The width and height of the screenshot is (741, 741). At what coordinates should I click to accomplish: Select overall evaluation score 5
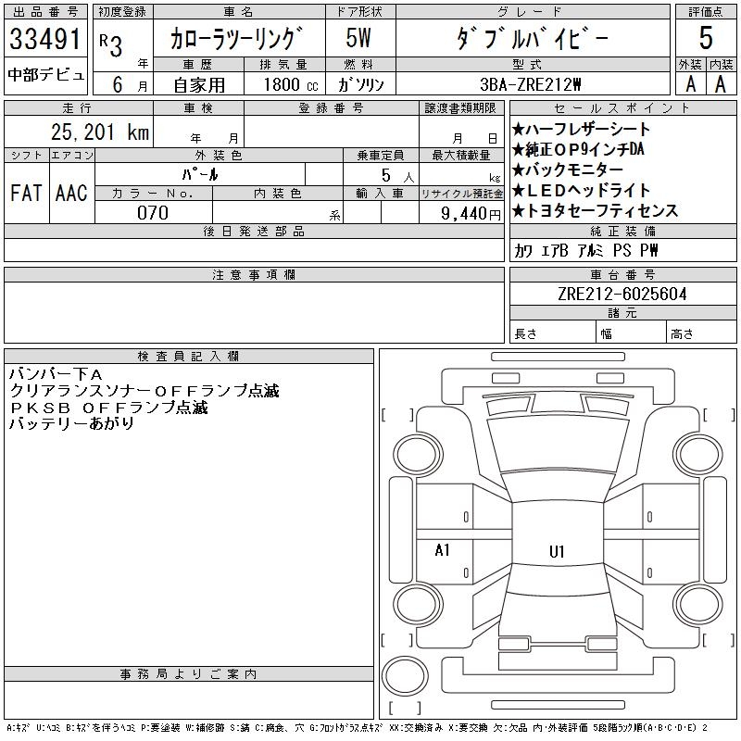click(x=706, y=38)
